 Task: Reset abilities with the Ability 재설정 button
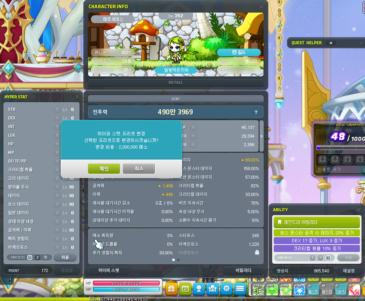349,271
